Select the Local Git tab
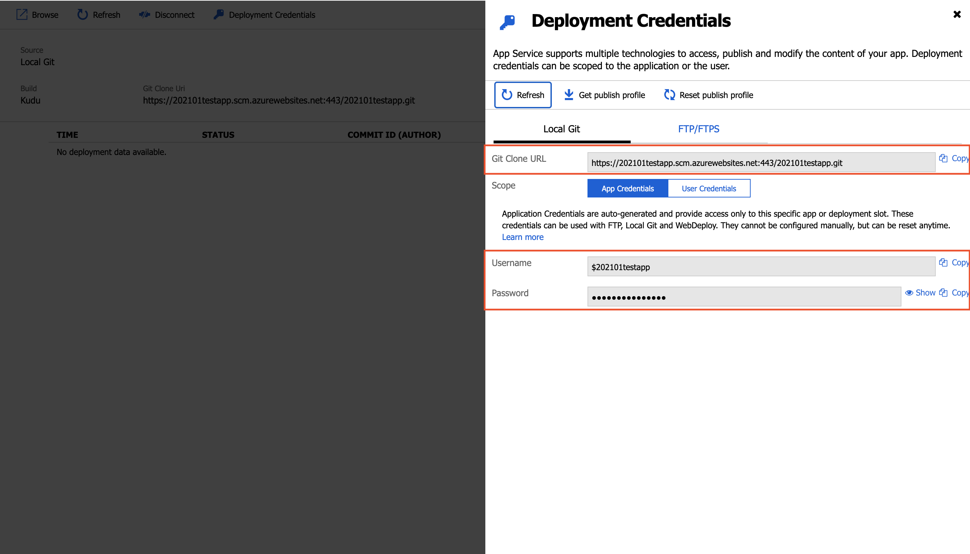Image resolution: width=970 pixels, height=554 pixels. coord(561,129)
